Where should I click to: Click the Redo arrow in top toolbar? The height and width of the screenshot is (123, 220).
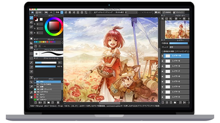click(51, 12)
